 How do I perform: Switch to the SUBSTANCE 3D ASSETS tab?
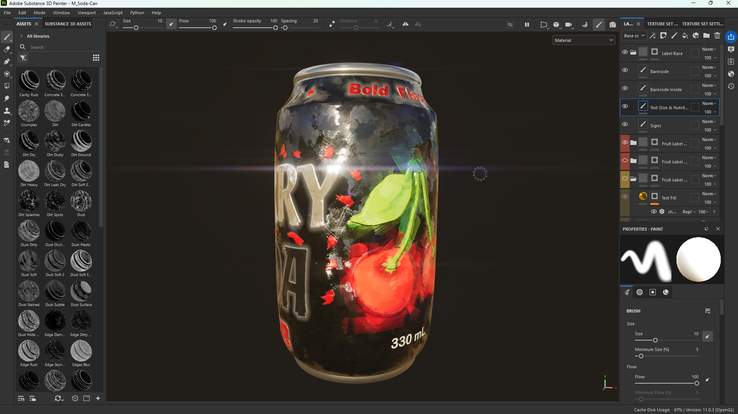tap(68, 23)
